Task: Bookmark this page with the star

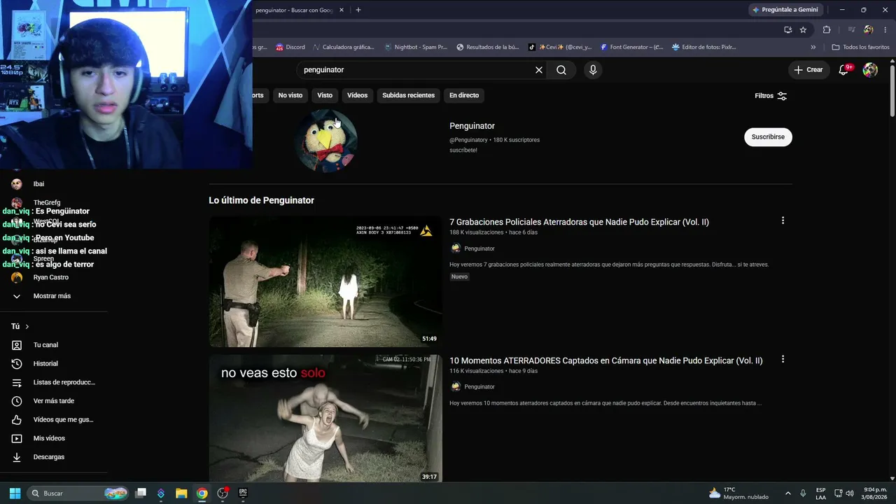Action: (x=803, y=29)
